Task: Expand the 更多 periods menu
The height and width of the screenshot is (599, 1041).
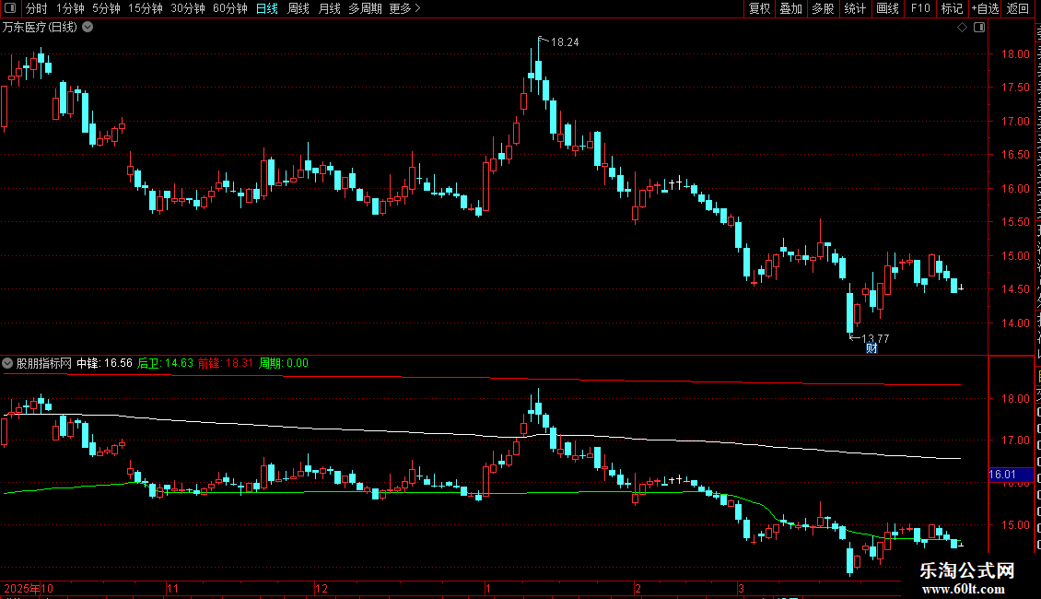Action: click(405, 8)
